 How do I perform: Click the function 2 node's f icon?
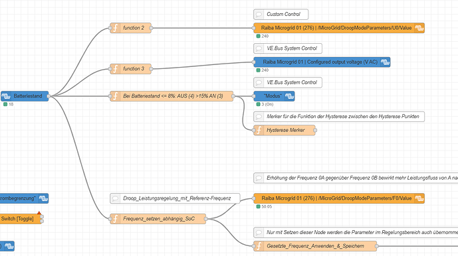116,28
